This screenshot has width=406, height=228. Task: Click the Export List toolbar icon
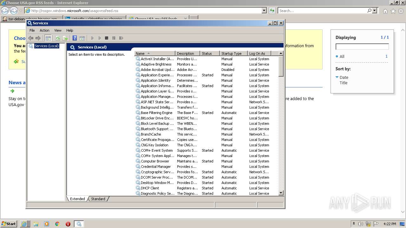(x=65, y=38)
